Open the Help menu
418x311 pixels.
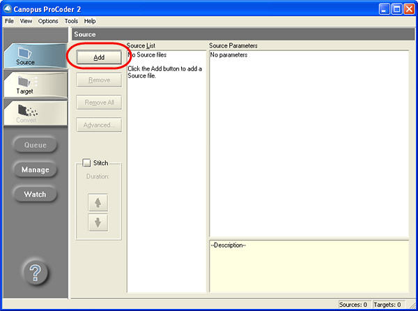(90, 21)
